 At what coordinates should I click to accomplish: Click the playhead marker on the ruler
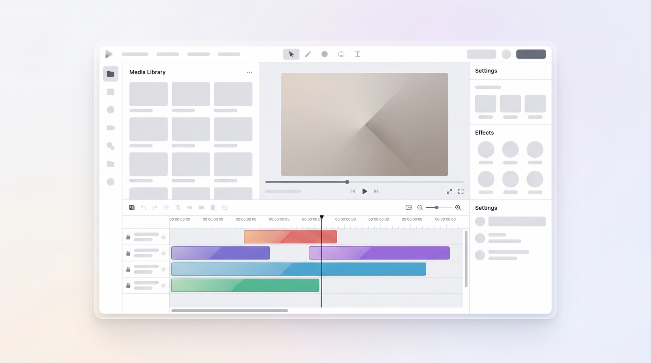[321, 217]
